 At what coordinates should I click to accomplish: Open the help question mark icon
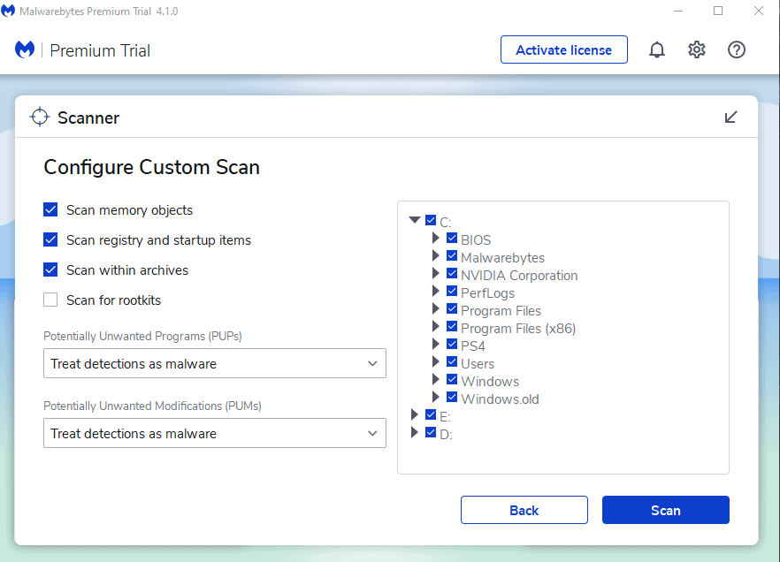coord(736,49)
